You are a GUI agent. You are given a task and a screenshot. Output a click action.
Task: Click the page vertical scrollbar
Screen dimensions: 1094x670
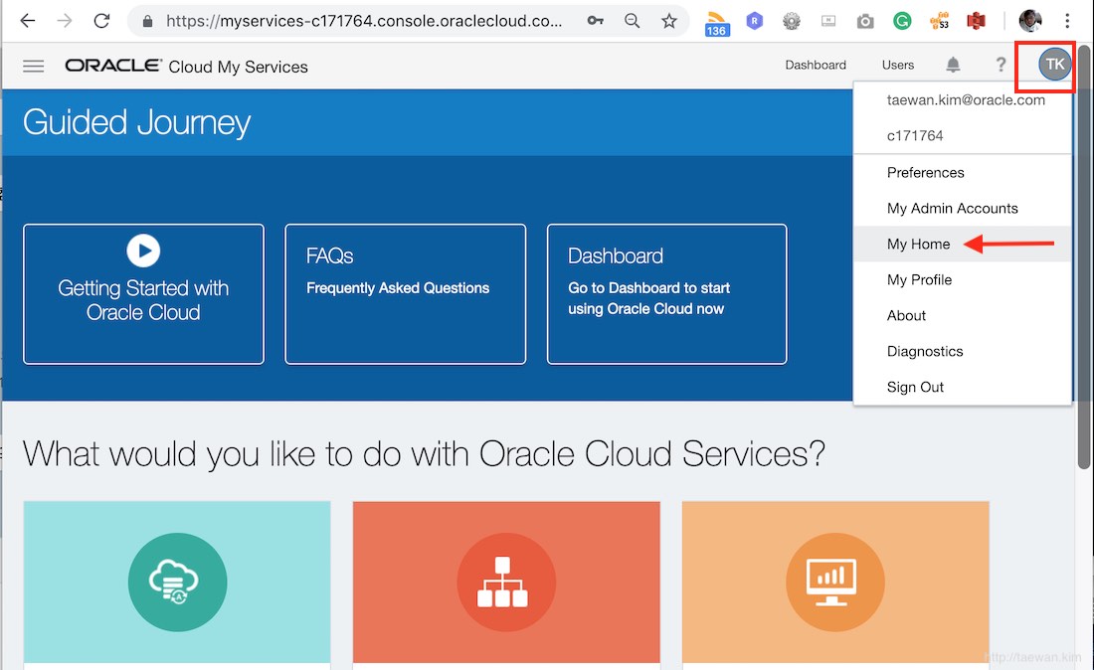[1083, 258]
